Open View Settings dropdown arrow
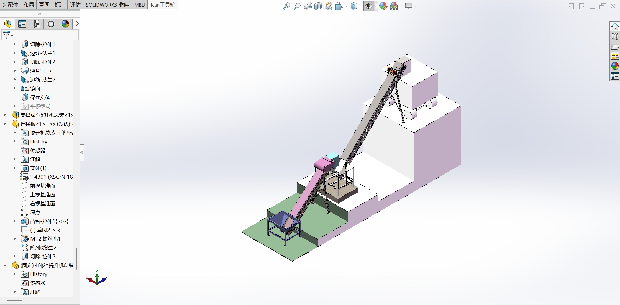The width and height of the screenshot is (620, 305). [416, 6]
